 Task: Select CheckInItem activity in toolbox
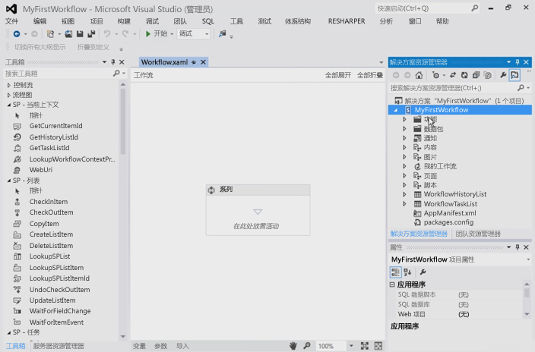(49, 201)
